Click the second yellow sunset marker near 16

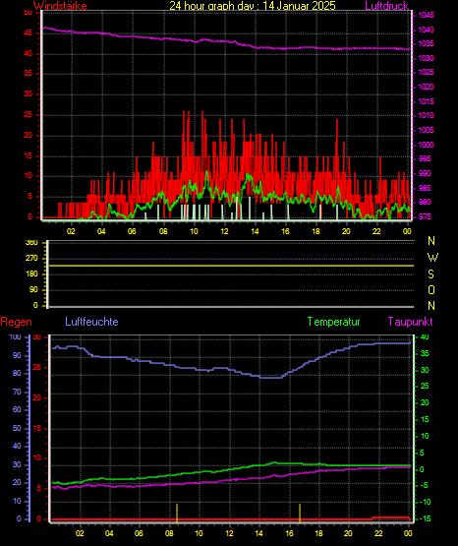pos(300,514)
